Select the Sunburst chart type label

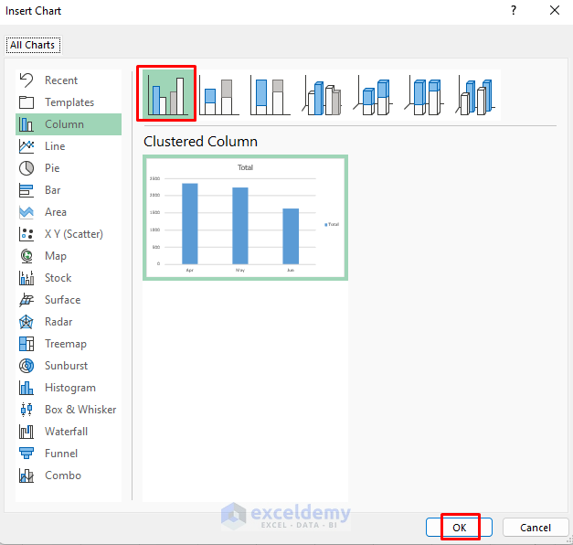[x=66, y=366]
